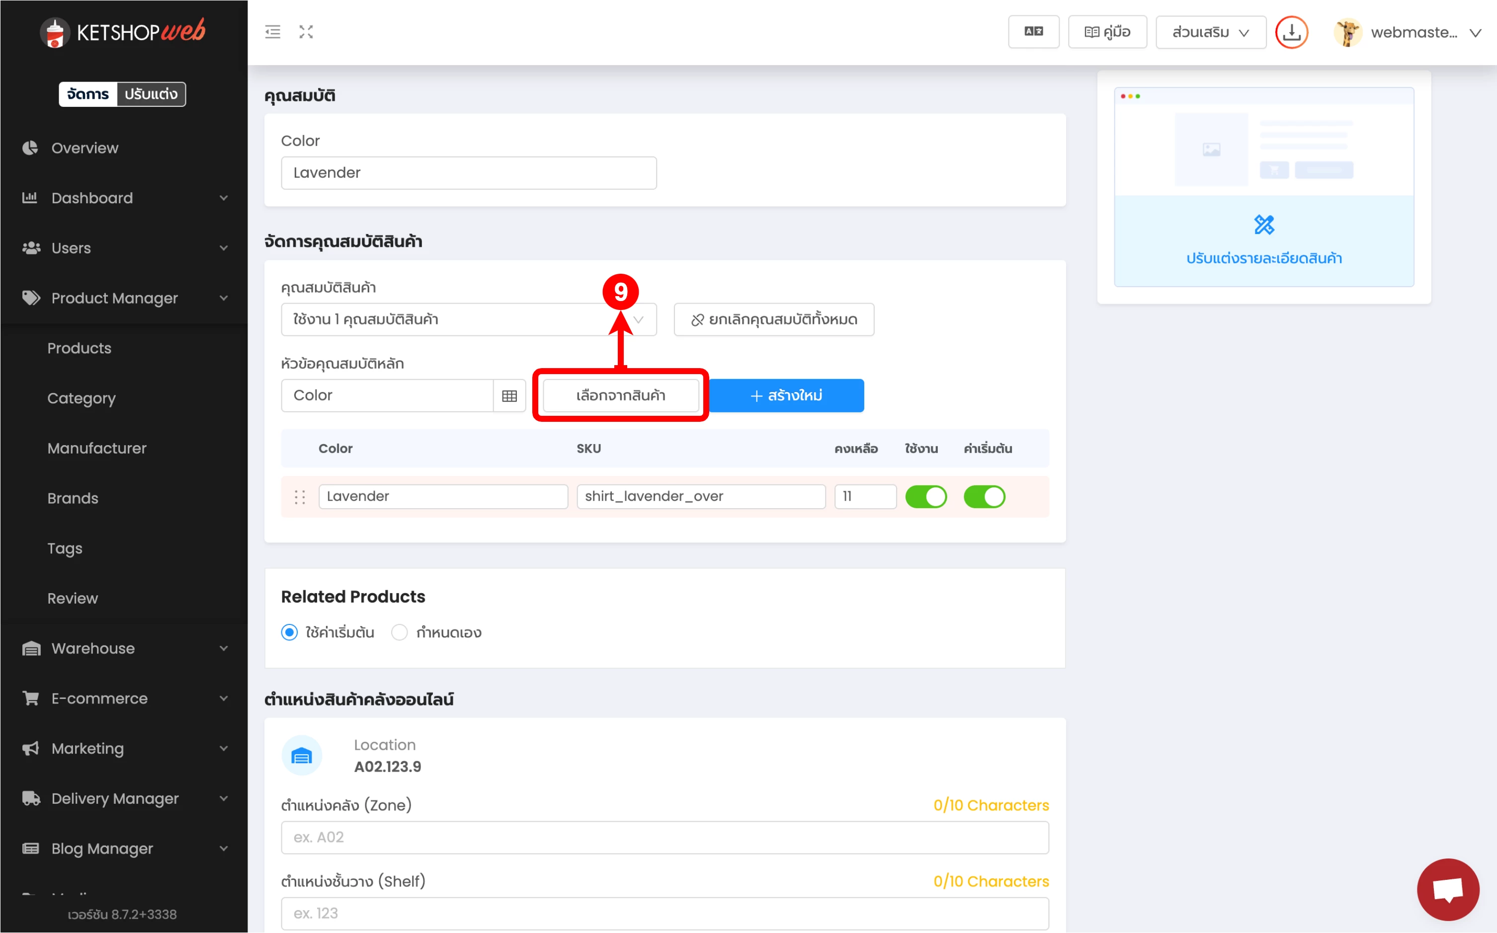
Task: Open the chat support bubble
Action: 1448,889
